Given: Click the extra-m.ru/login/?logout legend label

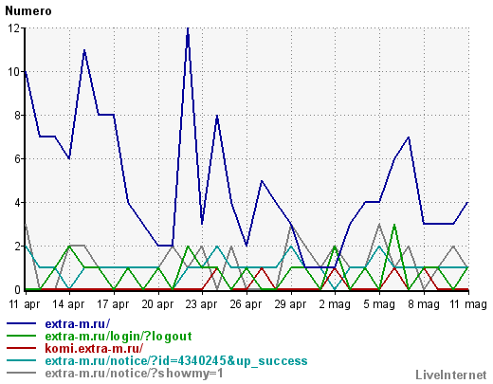Looking at the screenshot, I should [119, 337].
